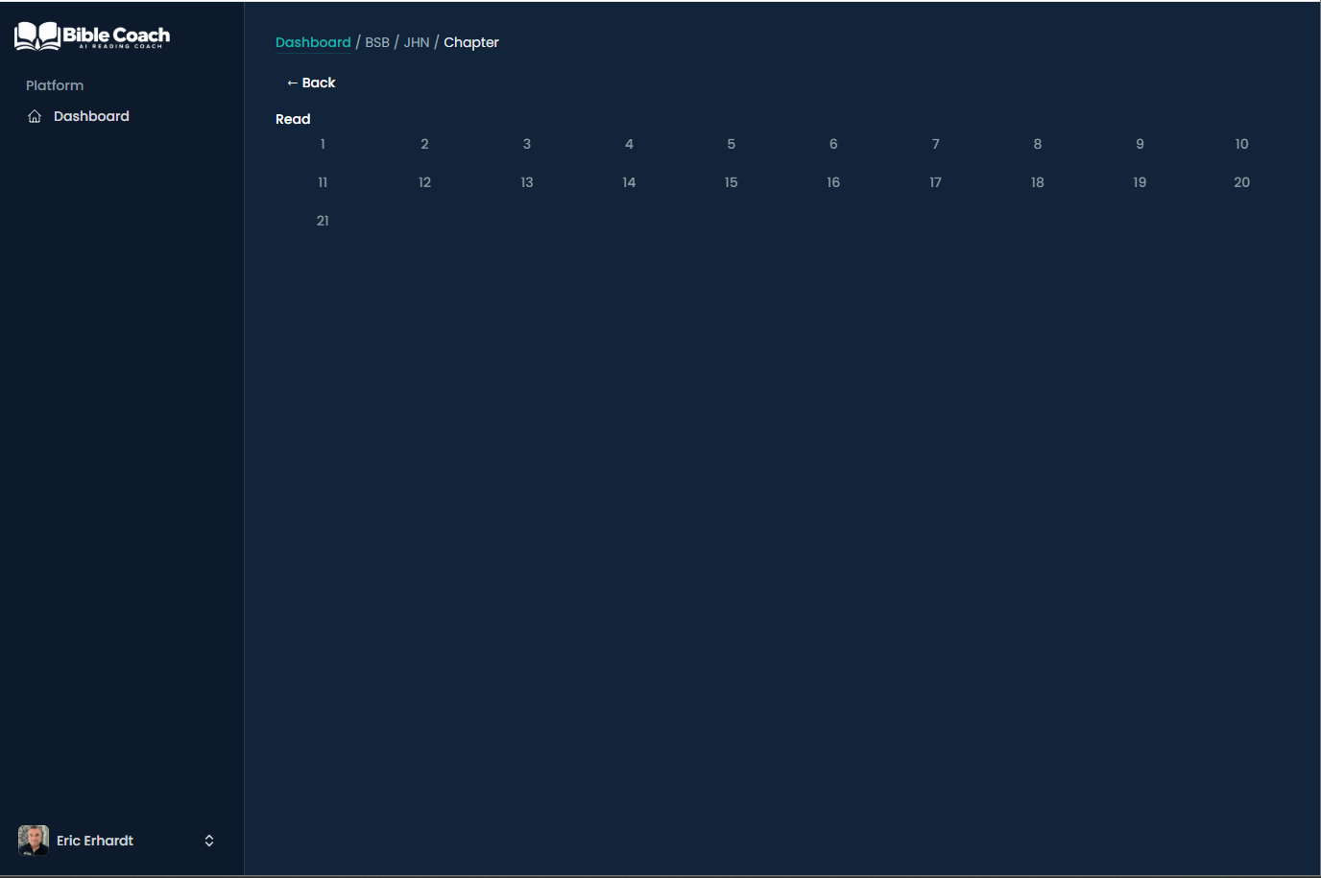Click the Dashboard home icon in sidebar

tap(35, 116)
